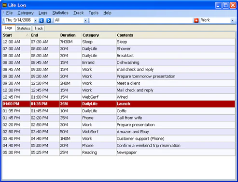The height and width of the screenshot is (182, 238).
Task: Open the File menu
Action: [9, 13]
